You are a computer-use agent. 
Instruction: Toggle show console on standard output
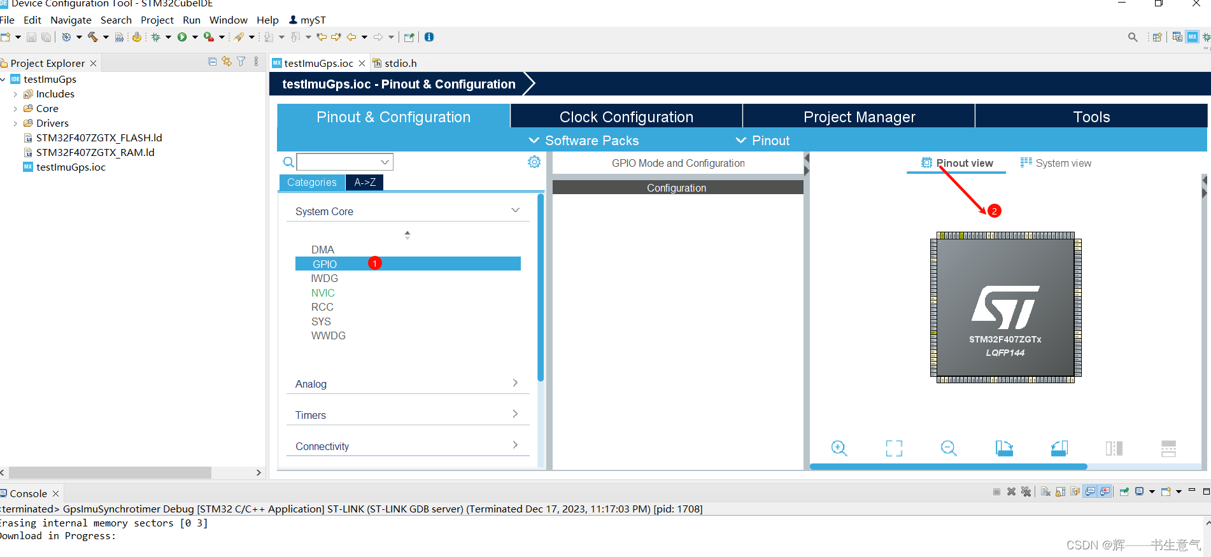click(1090, 491)
